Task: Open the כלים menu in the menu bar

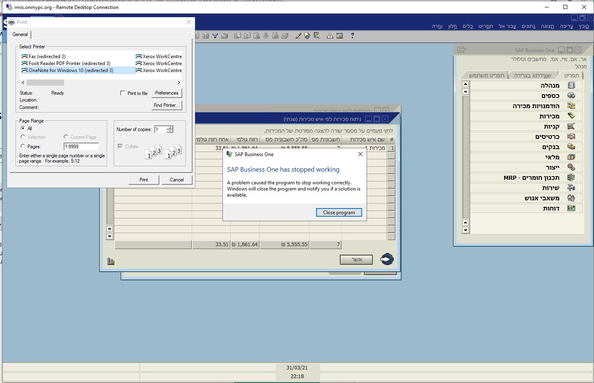Action: [x=468, y=26]
